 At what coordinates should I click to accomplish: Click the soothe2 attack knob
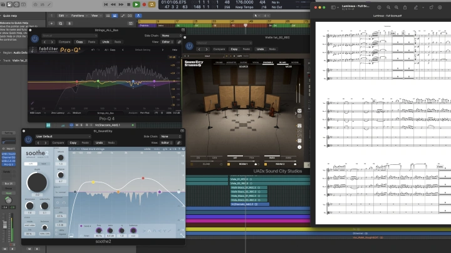[61, 157]
